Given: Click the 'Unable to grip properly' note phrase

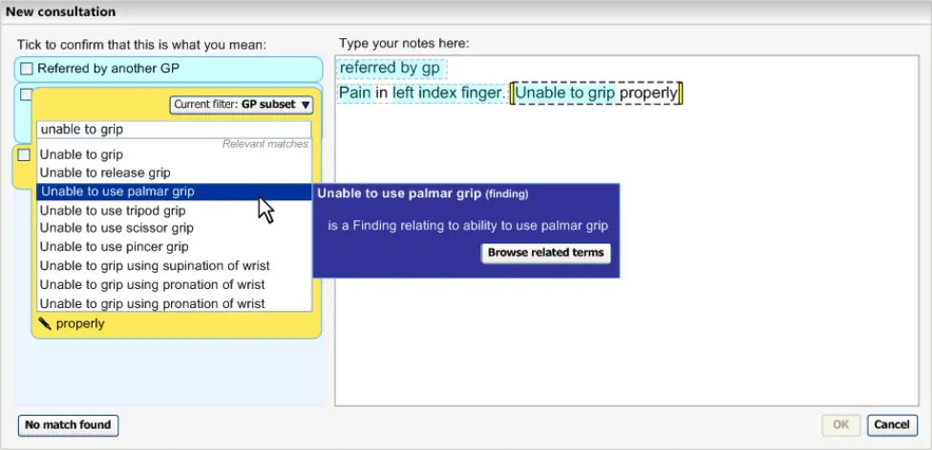Looking at the screenshot, I should pos(596,93).
